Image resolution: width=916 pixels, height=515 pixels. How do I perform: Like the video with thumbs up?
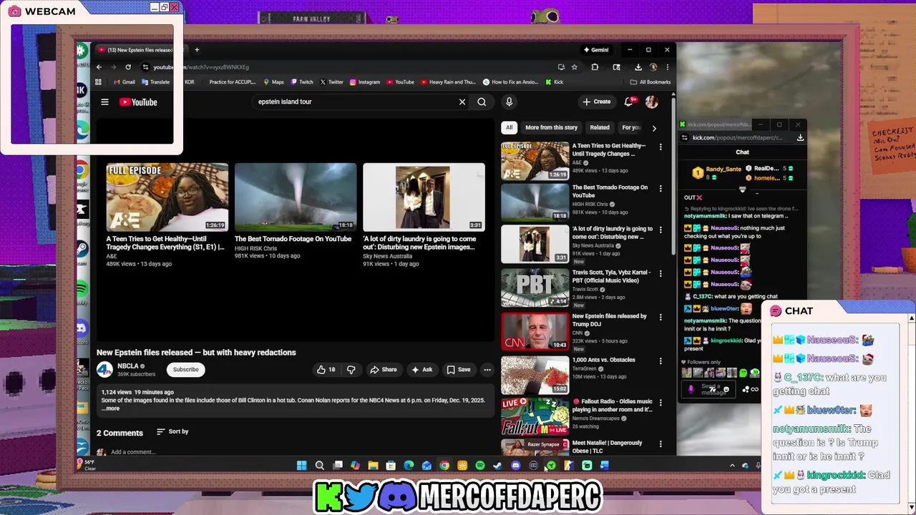coord(326,370)
